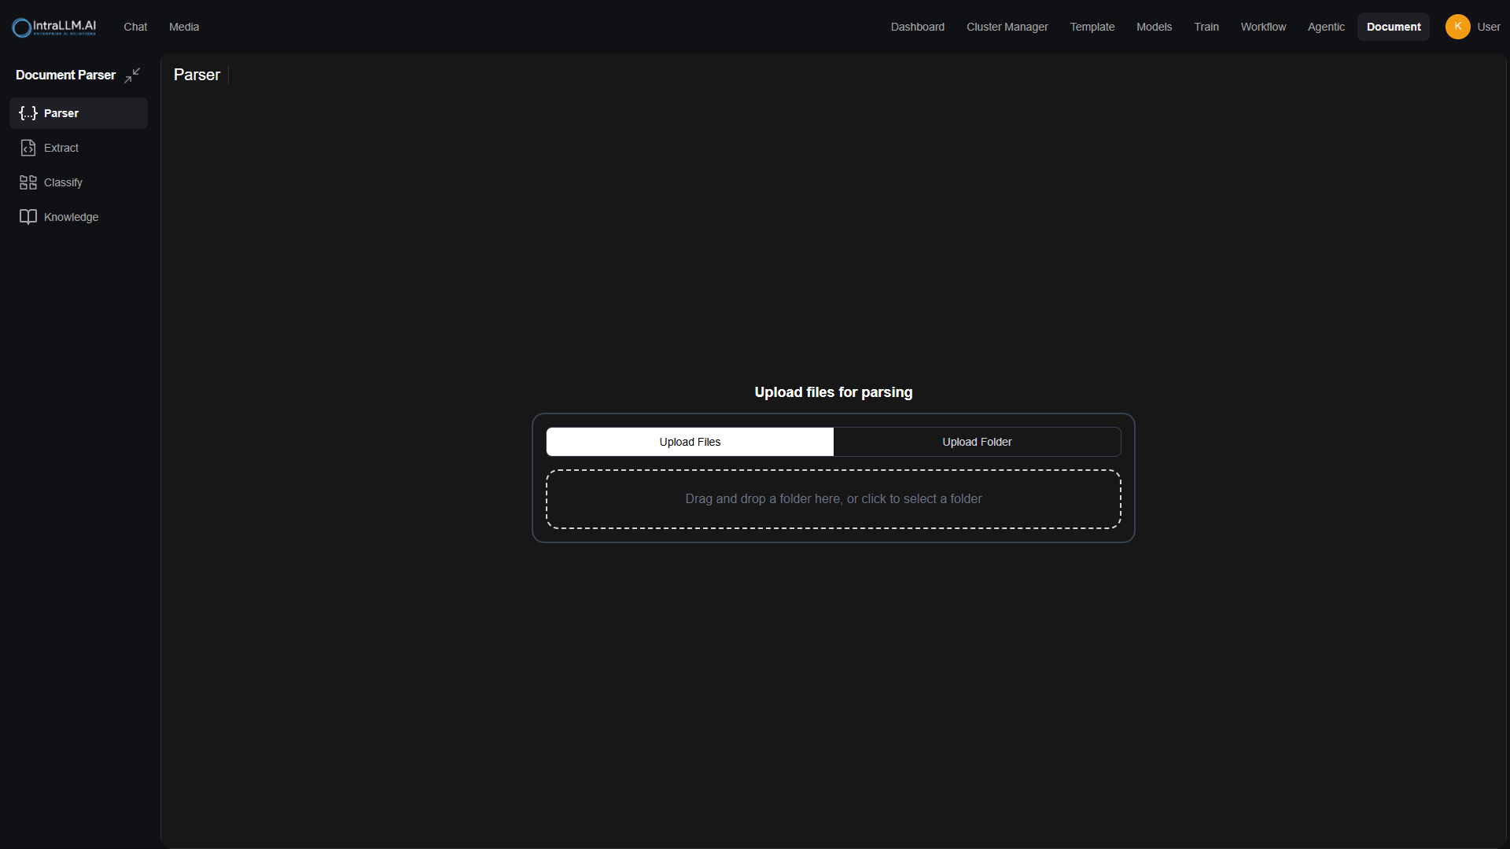
Task: Collapse the Document Parser sidebar
Action: (132, 75)
